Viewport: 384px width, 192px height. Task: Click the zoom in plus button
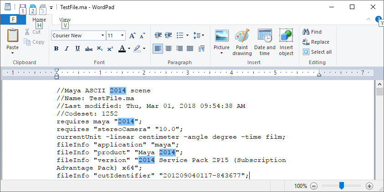click(x=369, y=186)
